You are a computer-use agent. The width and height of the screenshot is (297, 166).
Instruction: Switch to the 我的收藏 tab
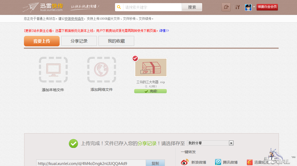click(x=116, y=41)
